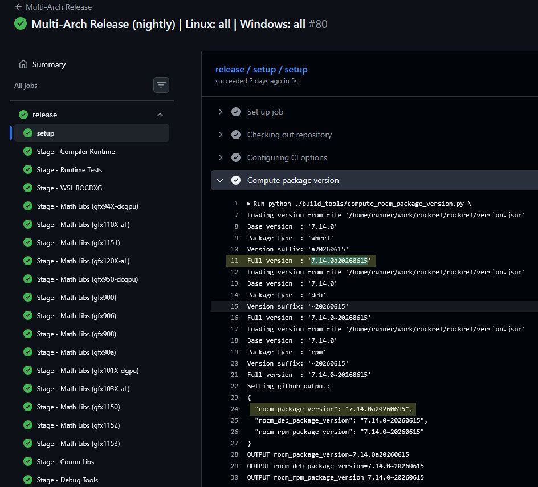This screenshot has width=538, height=487.
Task: Click log line number 30
Action: 234,477
